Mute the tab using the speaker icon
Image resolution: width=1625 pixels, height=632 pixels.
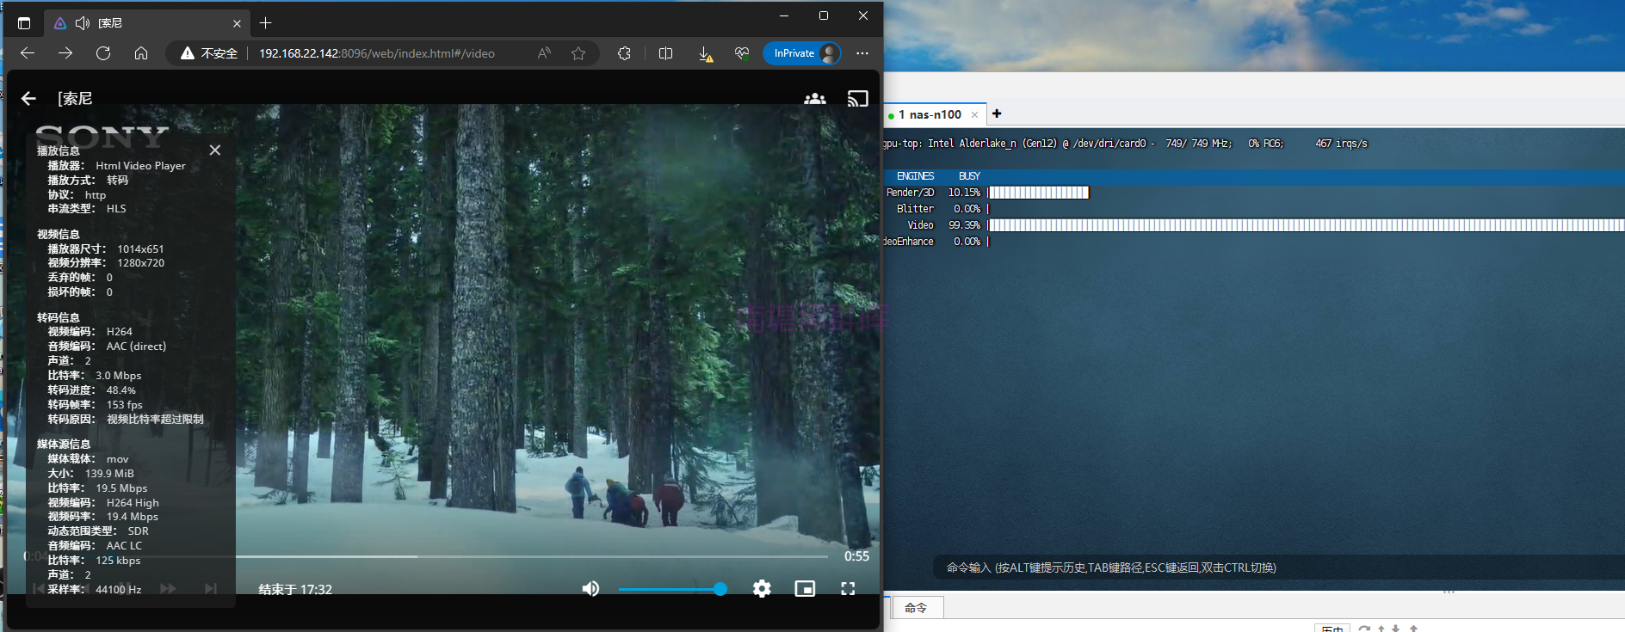(83, 23)
